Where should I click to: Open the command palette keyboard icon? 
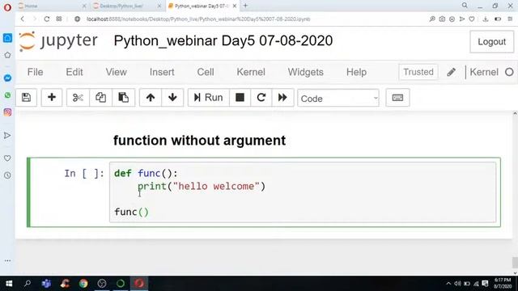(x=397, y=98)
